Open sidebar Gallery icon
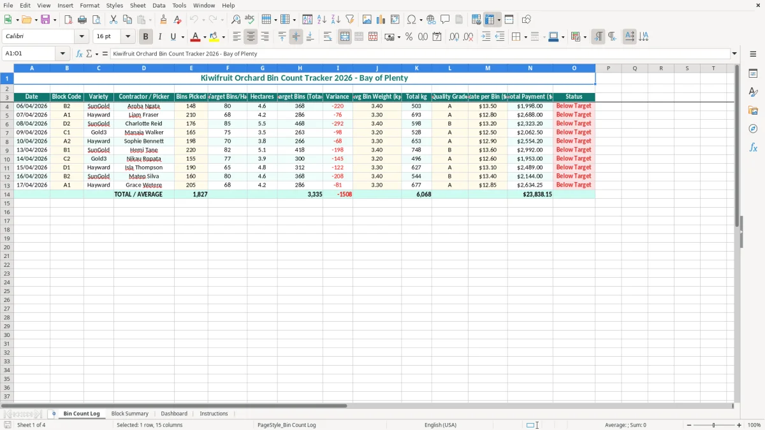The height and width of the screenshot is (430, 765). 754,111
